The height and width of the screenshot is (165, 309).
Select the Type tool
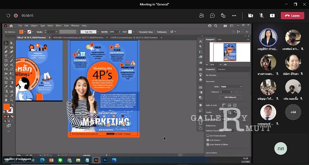tap(6, 56)
